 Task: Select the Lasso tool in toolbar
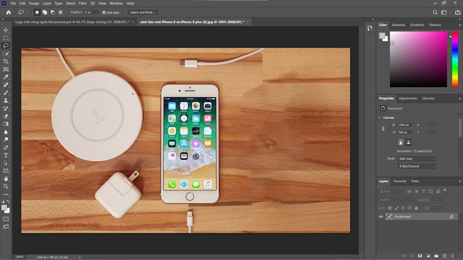coord(6,46)
